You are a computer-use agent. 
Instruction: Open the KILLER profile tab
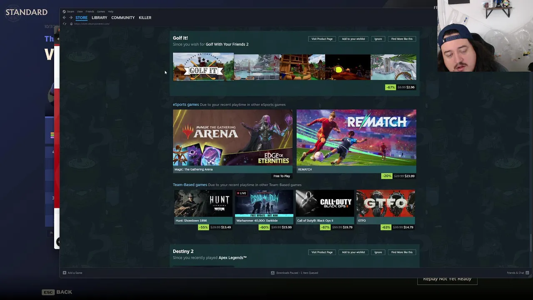[145, 17]
